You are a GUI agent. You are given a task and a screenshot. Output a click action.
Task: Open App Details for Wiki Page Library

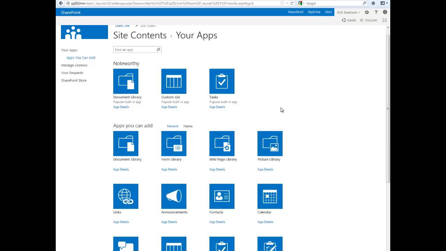(x=217, y=169)
